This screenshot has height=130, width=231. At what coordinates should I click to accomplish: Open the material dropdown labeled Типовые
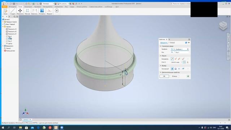point(48,4)
